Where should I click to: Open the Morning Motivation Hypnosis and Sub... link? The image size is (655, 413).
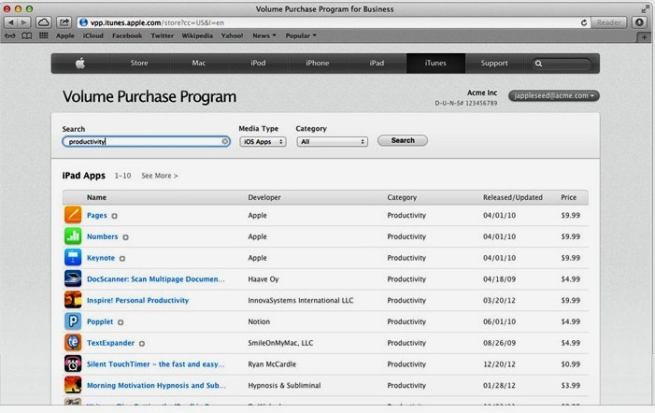click(x=156, y=386)
